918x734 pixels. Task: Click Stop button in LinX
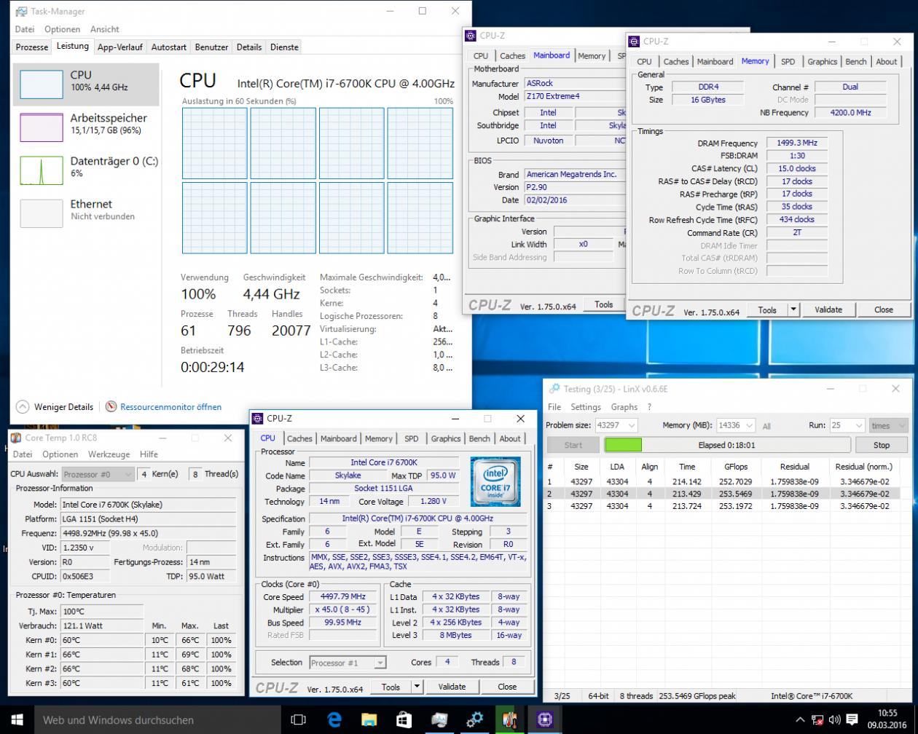pos(882,445)
